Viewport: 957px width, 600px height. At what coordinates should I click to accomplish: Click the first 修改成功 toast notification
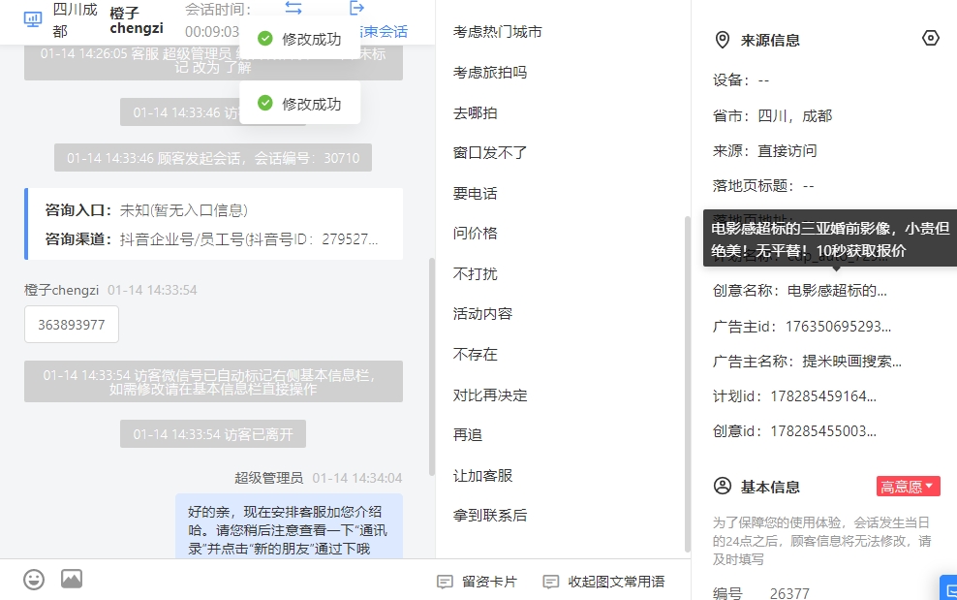pyautogui.click(x=299, y=39)
